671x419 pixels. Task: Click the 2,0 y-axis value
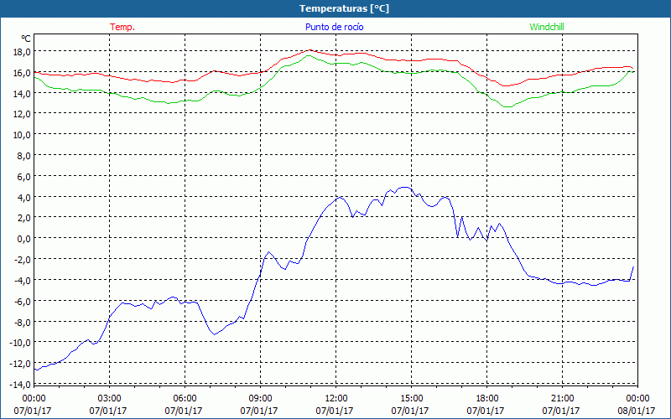[x=23, y=218]
